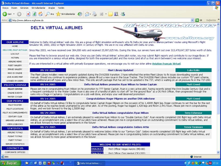Open the Dosya menu
The width and height of the screenshot is (221, 166).
coord(5,8)
